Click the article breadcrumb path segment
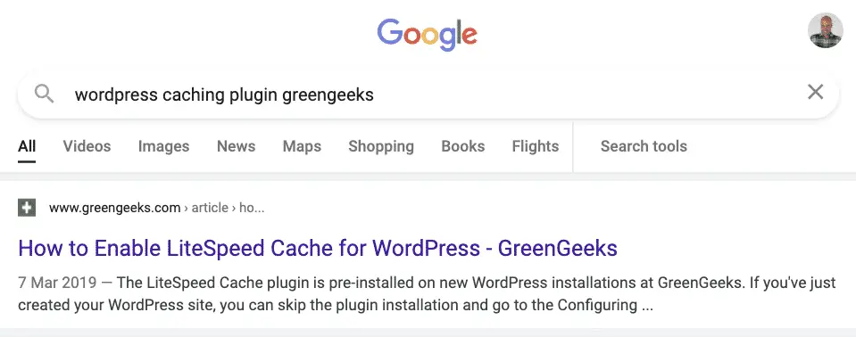 click(x=210, y=208)
